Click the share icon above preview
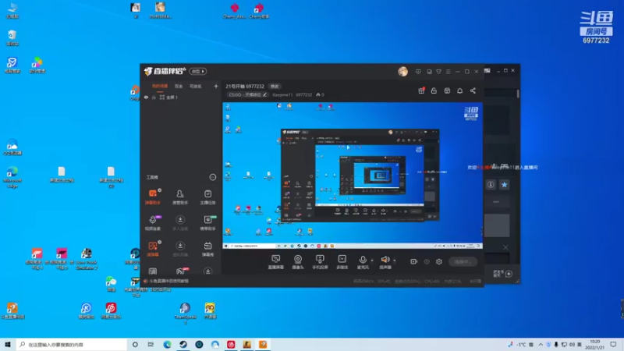624x351 pixels. coord(473,90)
